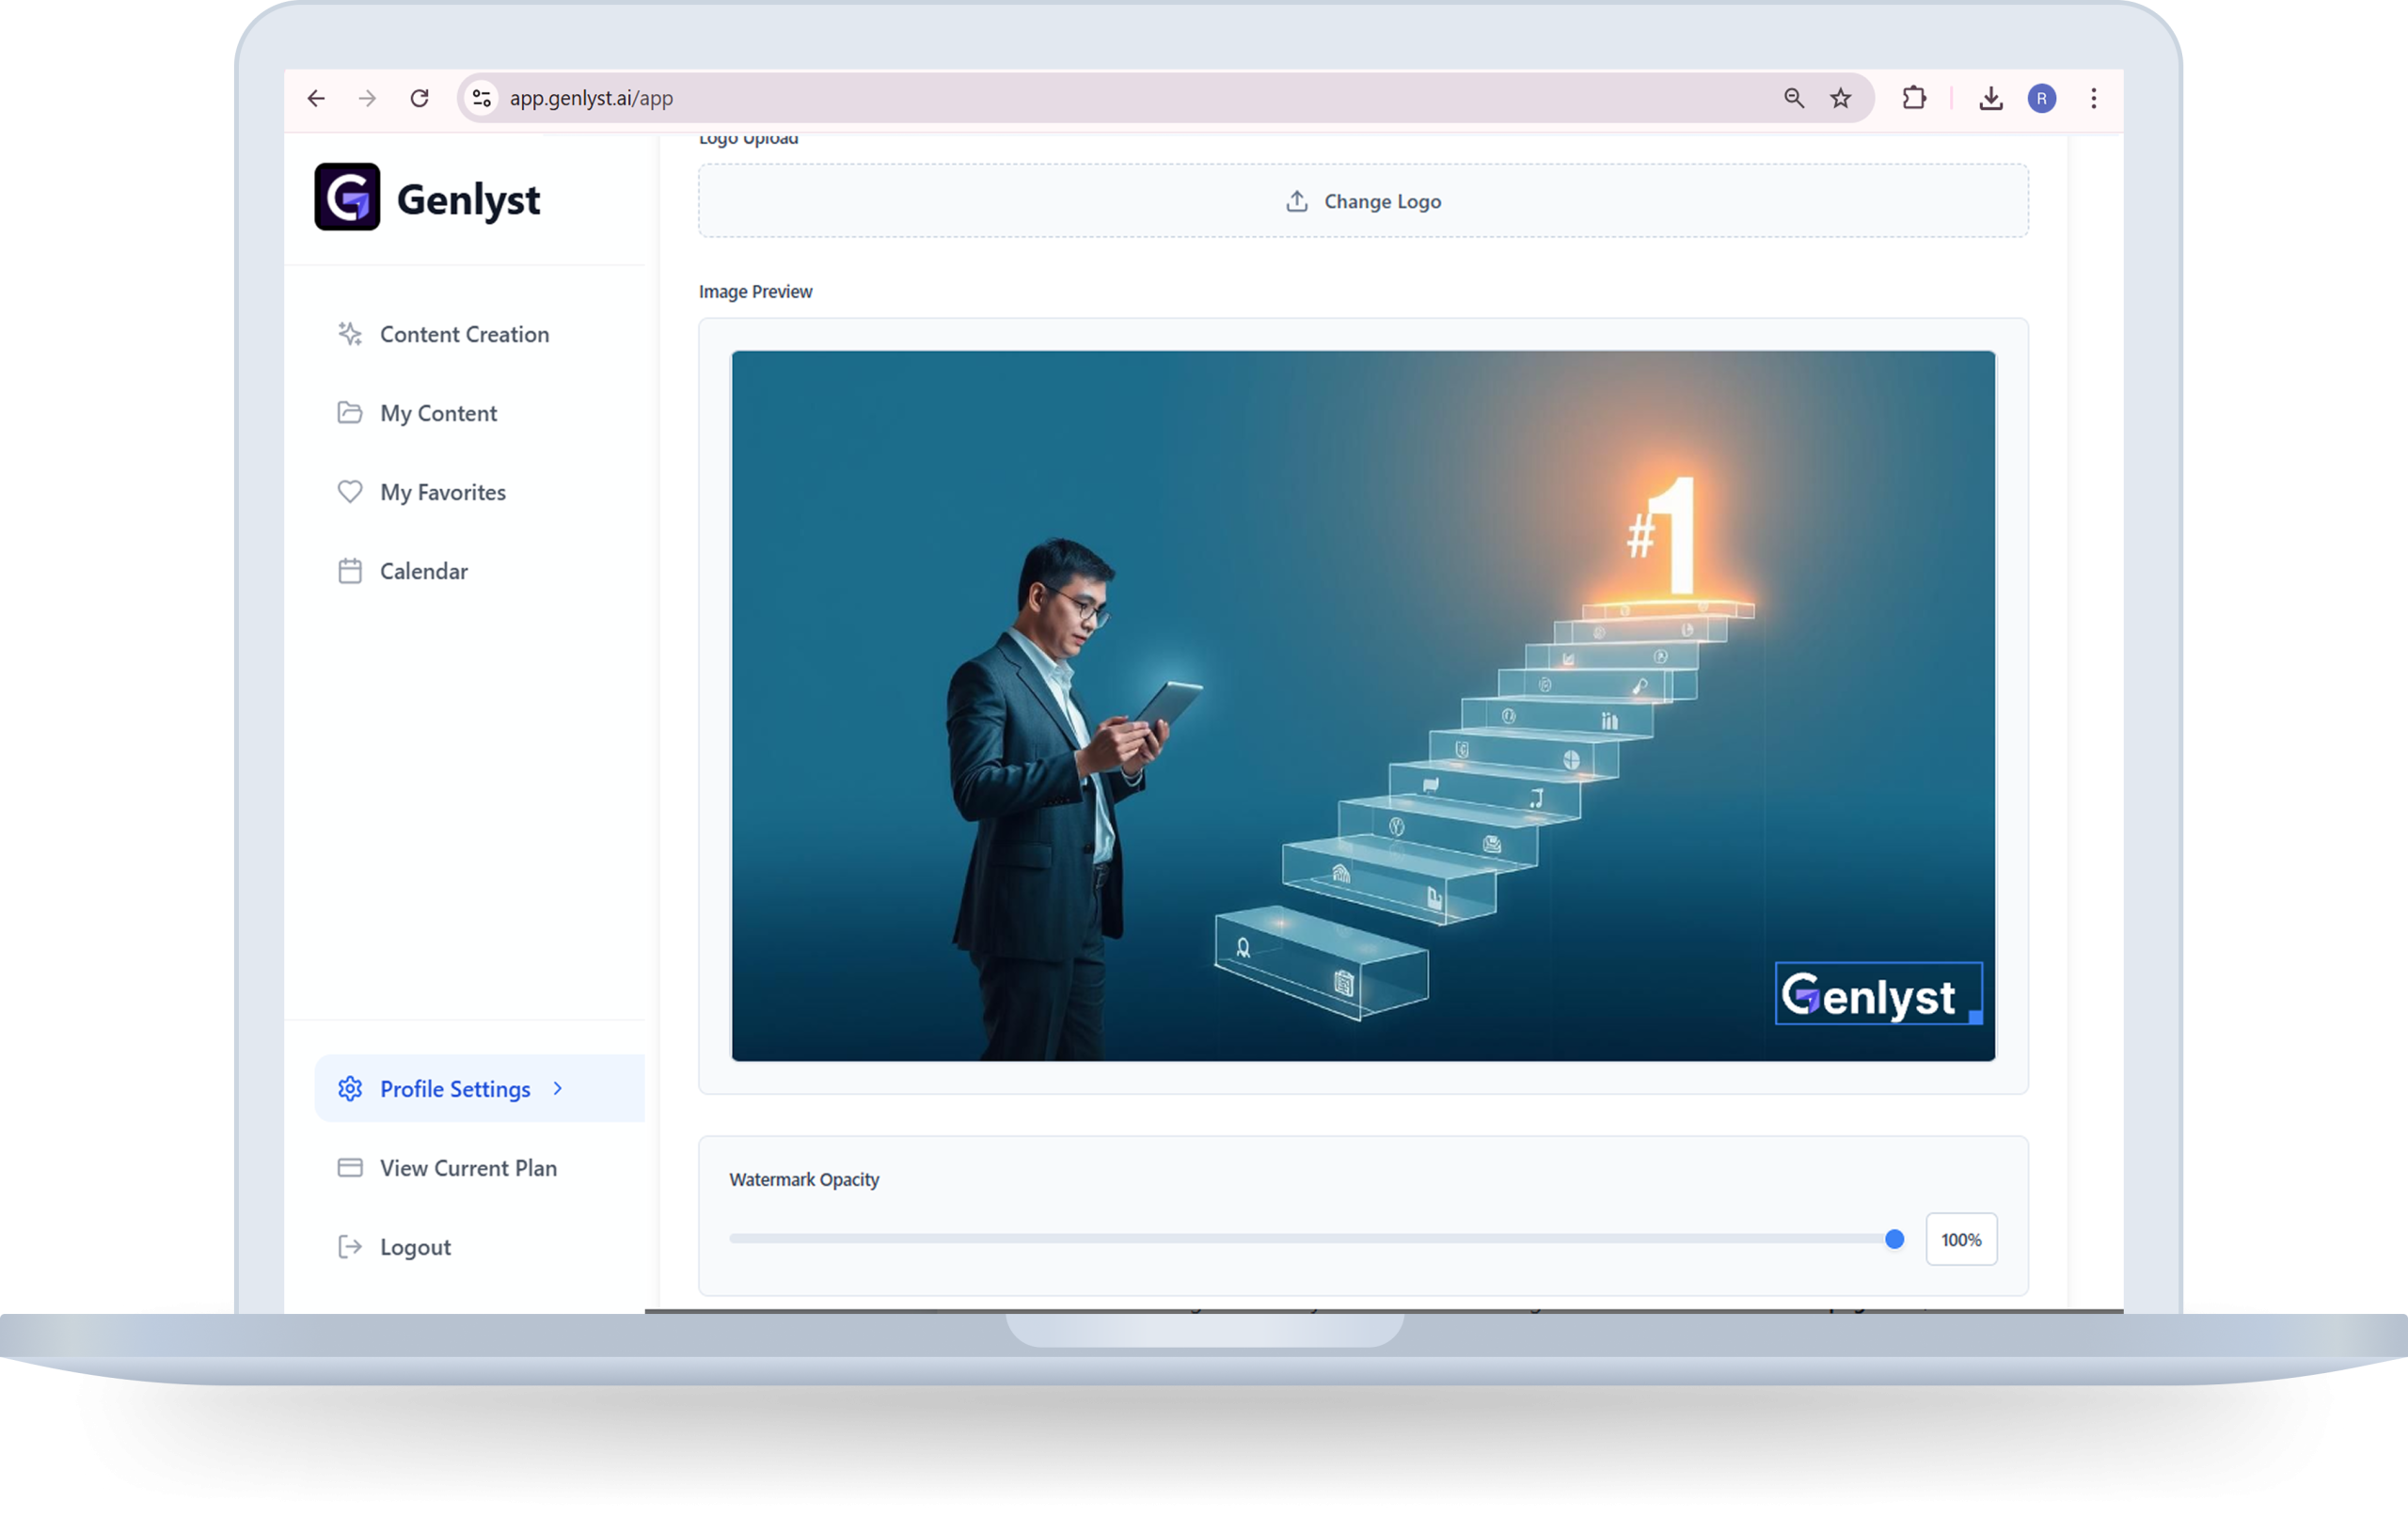Click the upload icon beside Change Logo

pyautogui.click(x=1297, y=201)
